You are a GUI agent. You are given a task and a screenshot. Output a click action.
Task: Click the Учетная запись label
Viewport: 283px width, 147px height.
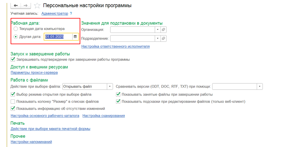[x=24, y=14]
